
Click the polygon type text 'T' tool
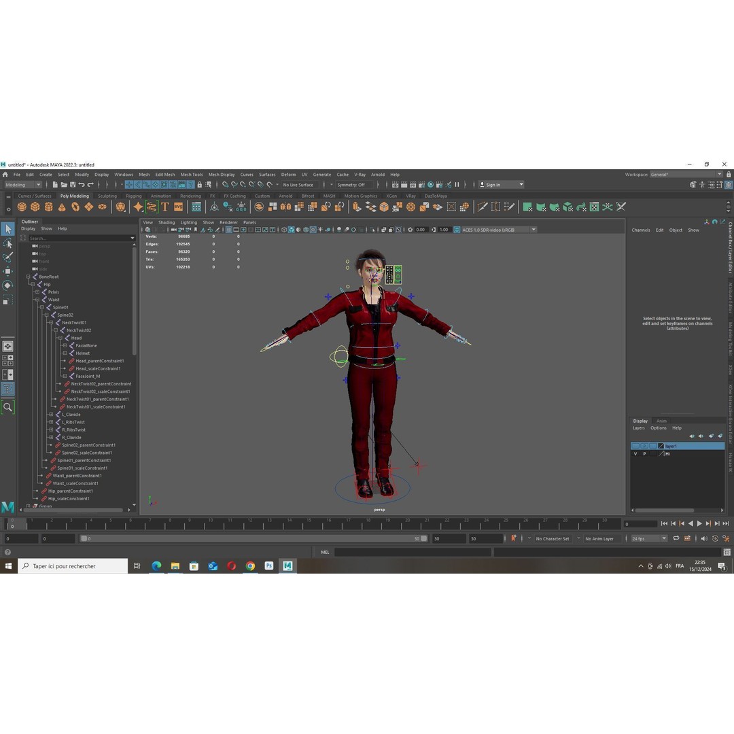pos(164,207)
